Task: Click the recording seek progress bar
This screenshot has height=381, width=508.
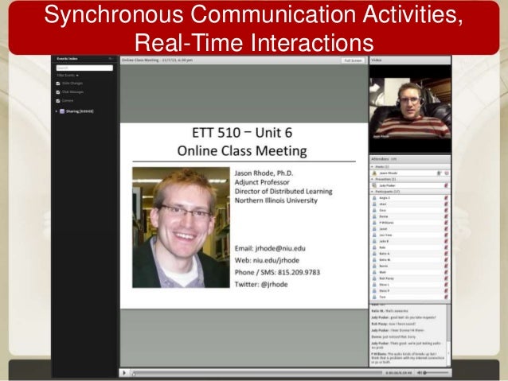Action: (x=257, y=373)
